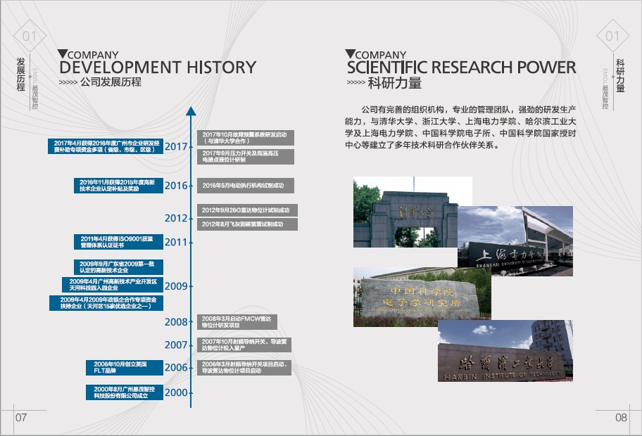Click the arrows before 公司发展历程 subtitle

pos(68,83)
